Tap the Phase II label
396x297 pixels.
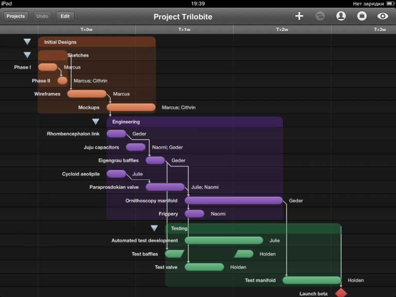(x=41, y=80)
